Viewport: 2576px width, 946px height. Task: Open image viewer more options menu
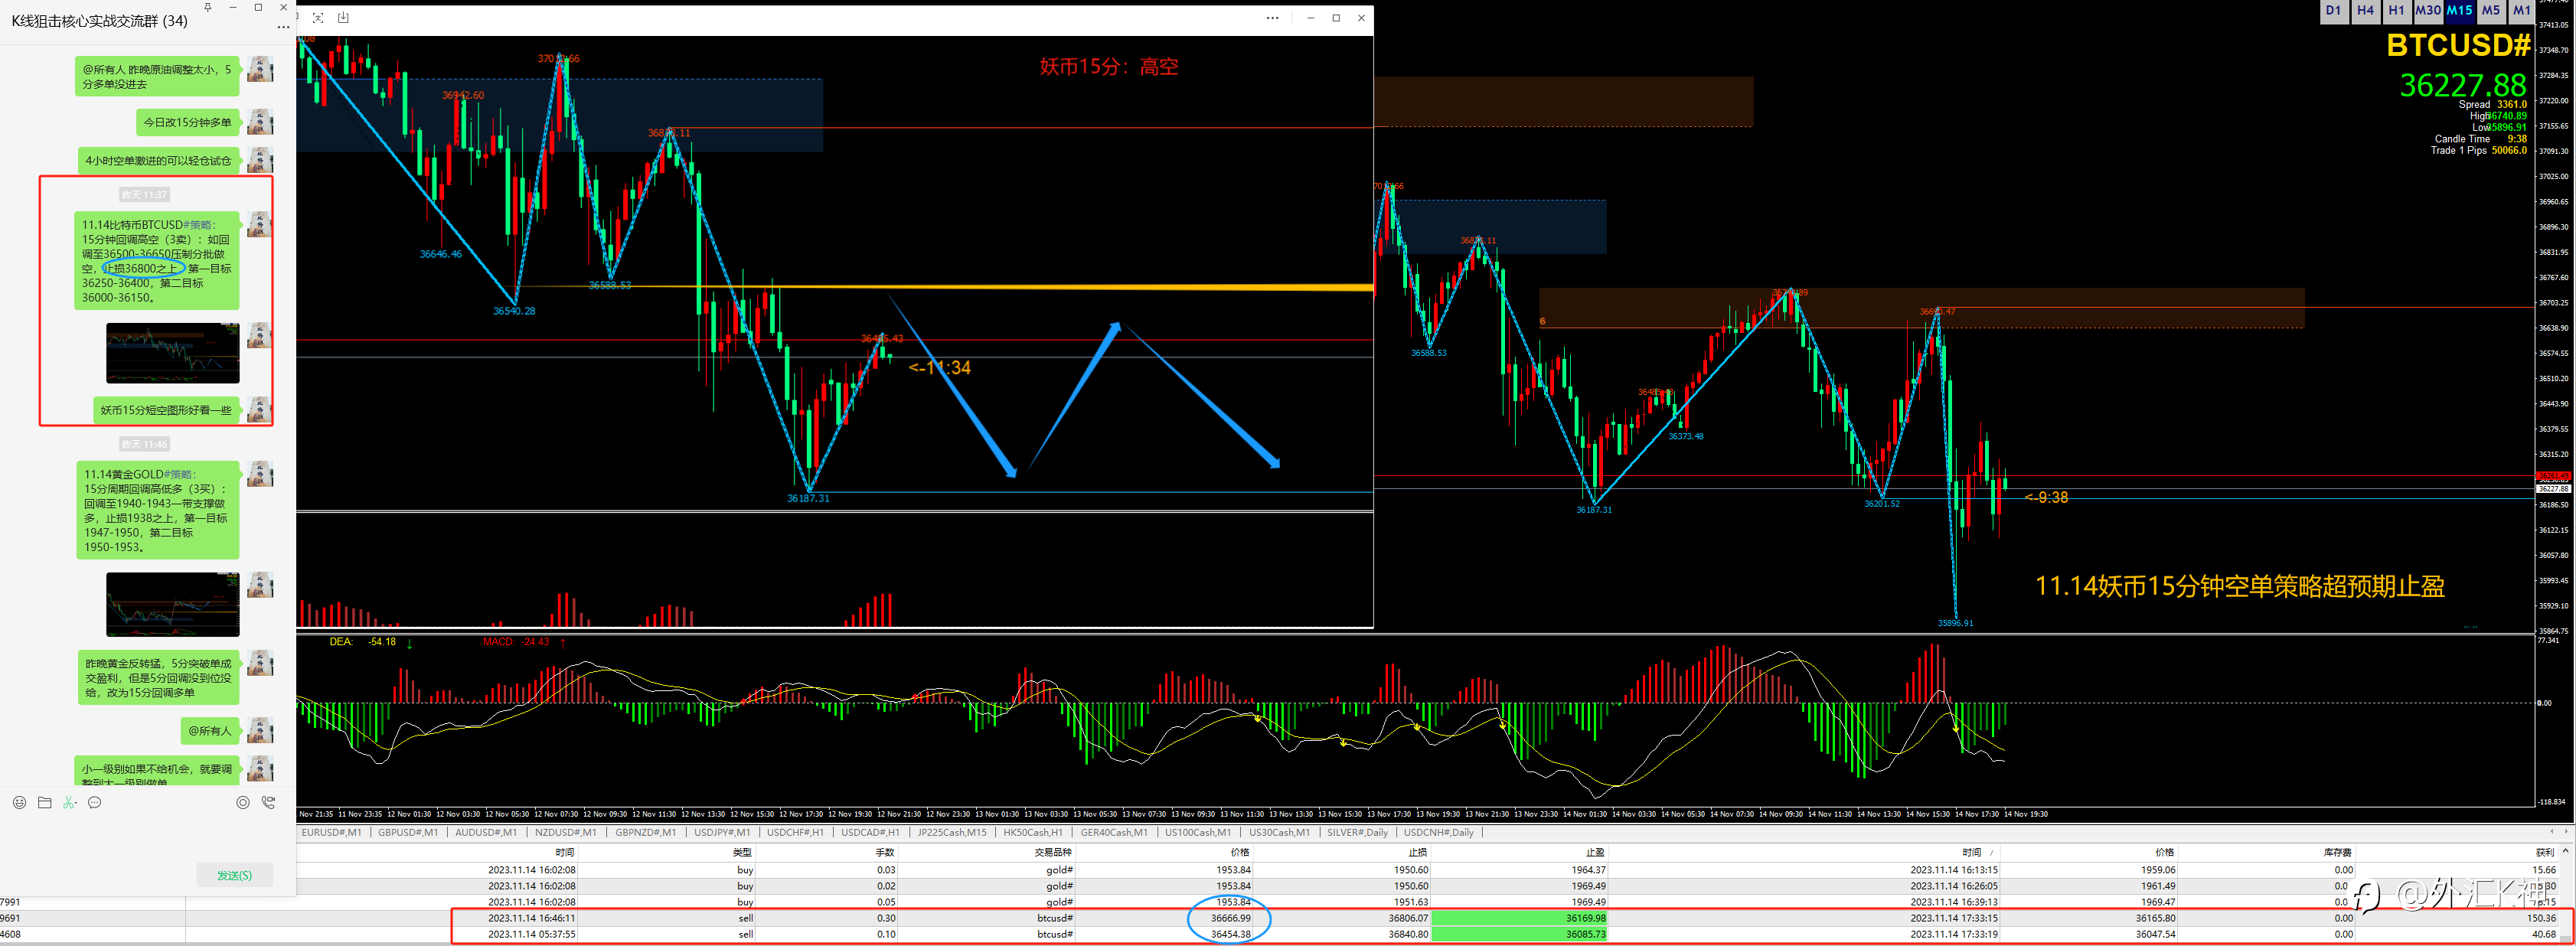(x=1272, y=17)
